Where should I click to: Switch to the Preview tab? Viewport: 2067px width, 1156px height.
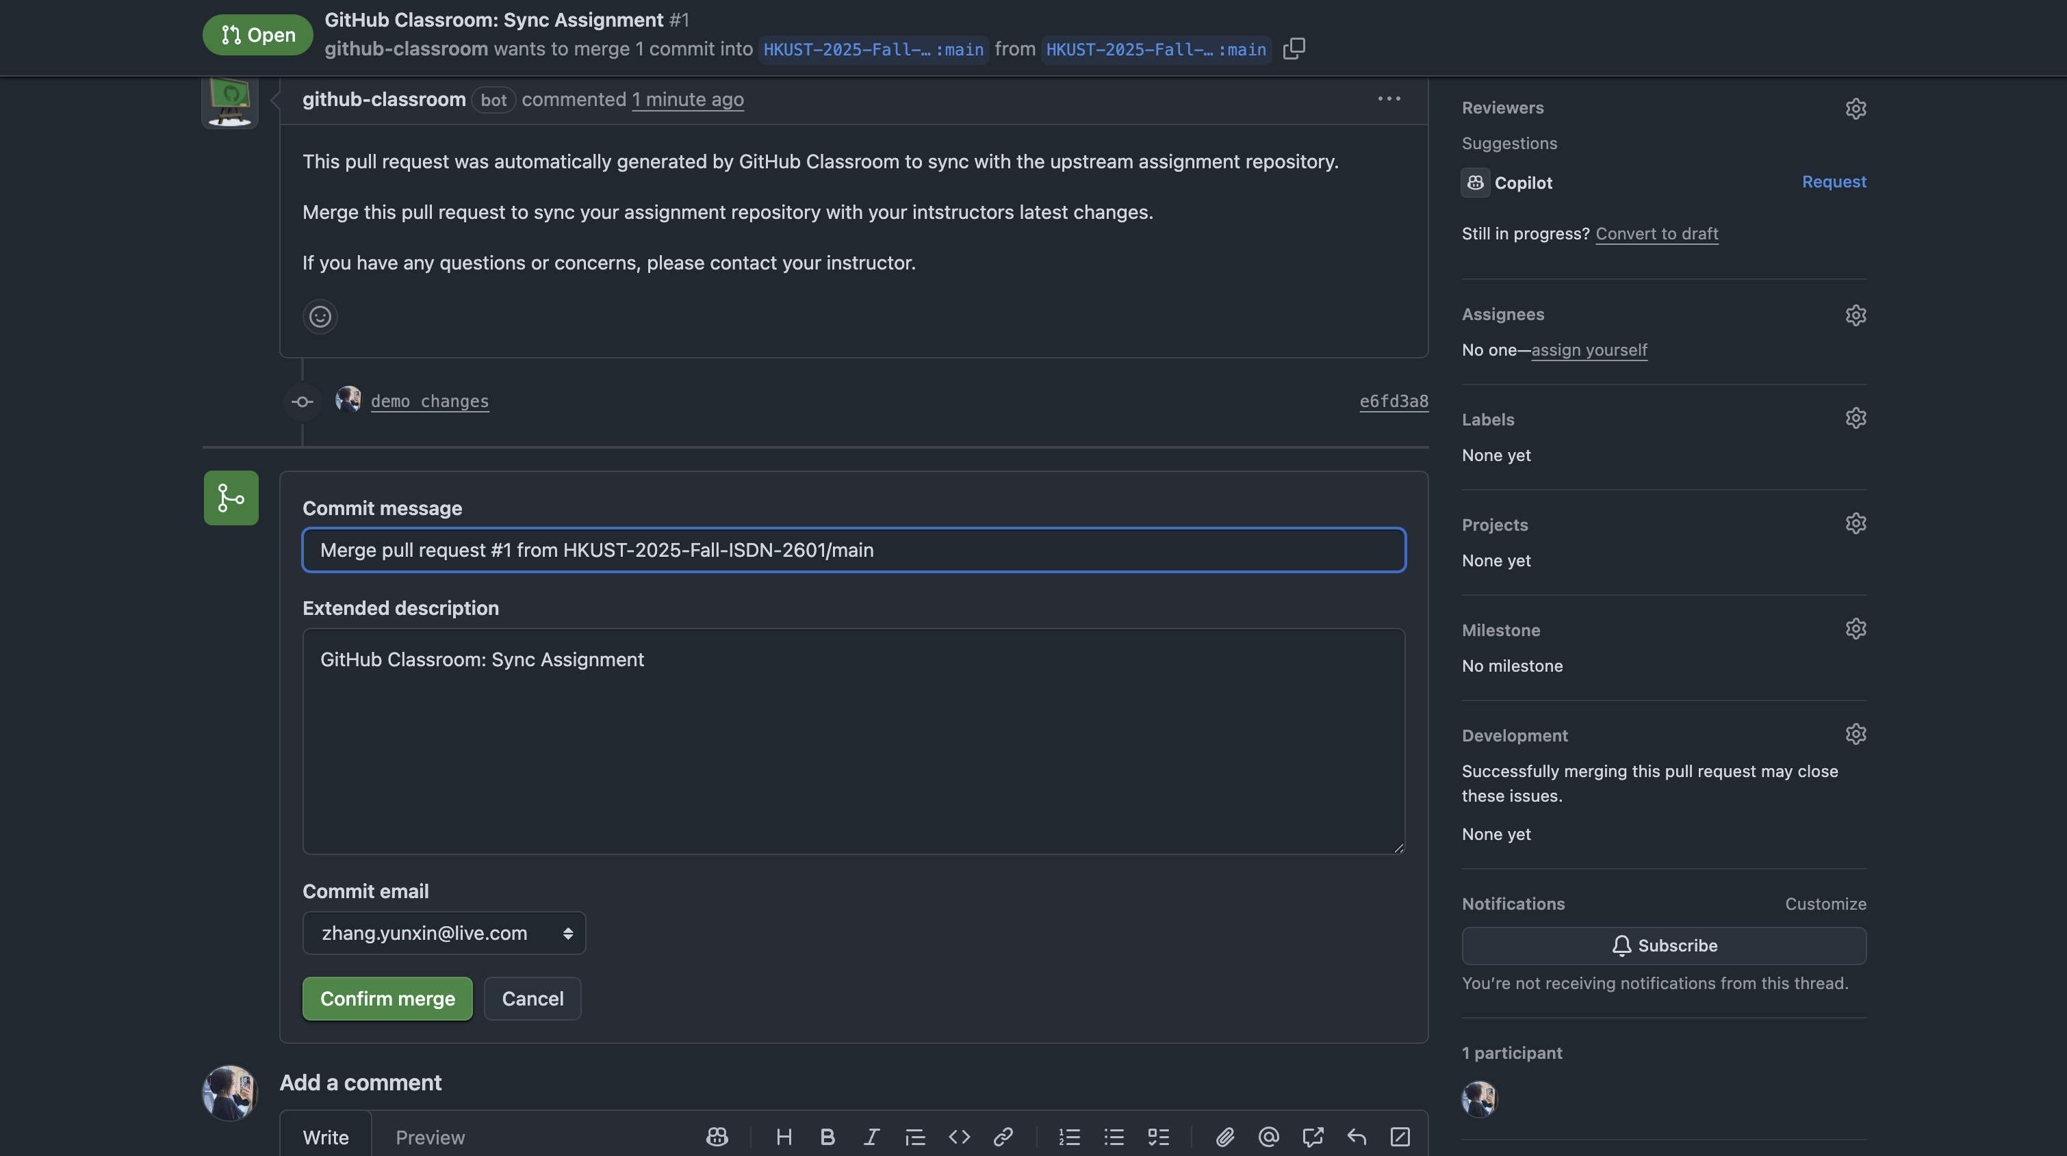point(430,1138)
